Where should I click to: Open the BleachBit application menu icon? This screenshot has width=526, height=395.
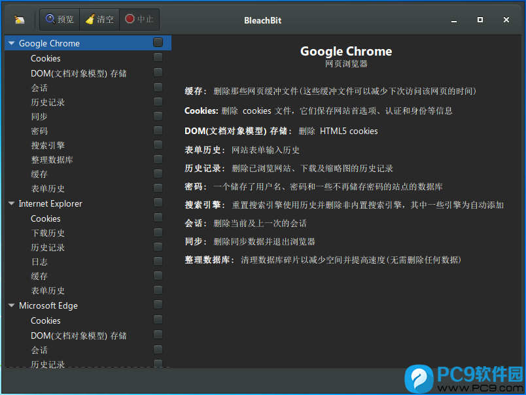click(20, 20)
